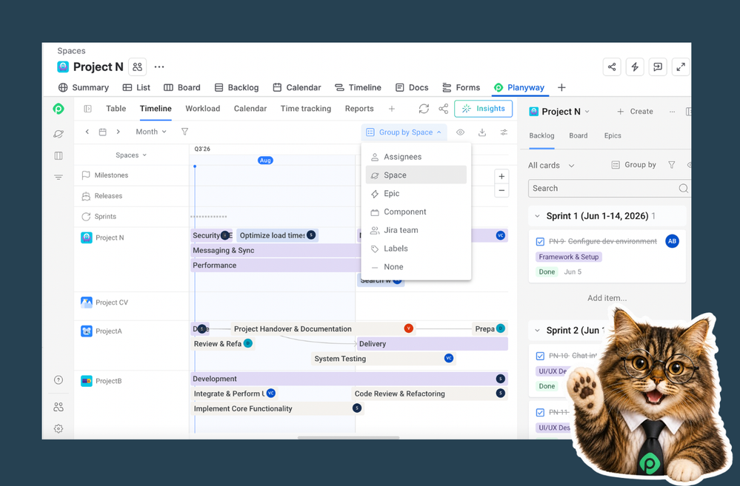Screen dimensions: 740x486
Task: Open the funnel filter in backlog panel
Action: pyautogui.click(x=672, y=165)
